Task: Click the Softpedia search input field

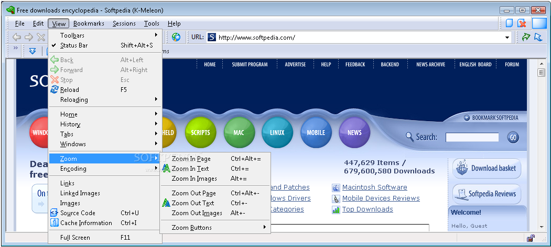Action: coord(472,137)
